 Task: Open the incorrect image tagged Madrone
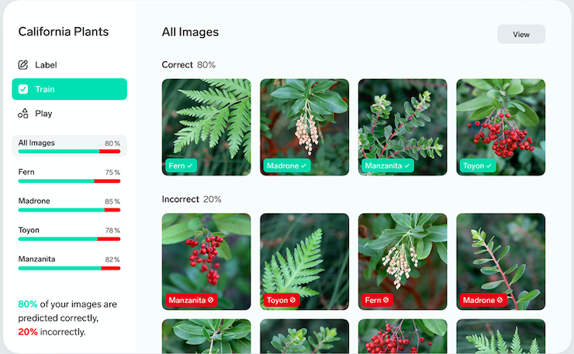pyautogui.click(x=501, y=262)
